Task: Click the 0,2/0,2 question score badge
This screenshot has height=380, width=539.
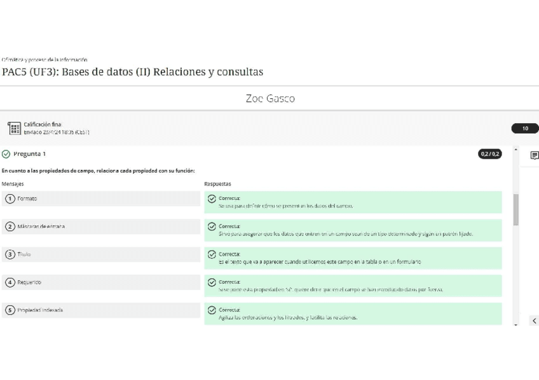Action: pyautogui.click(x=489, y=154)
